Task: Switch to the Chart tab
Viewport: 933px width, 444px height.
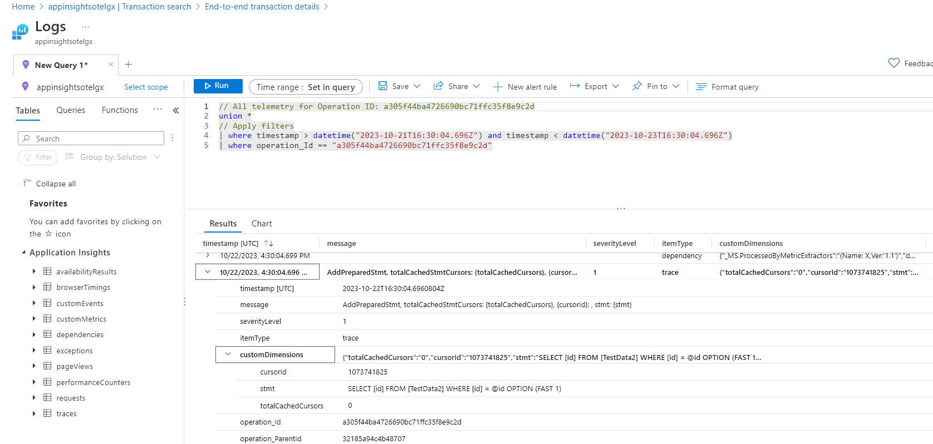Action: 262,224
